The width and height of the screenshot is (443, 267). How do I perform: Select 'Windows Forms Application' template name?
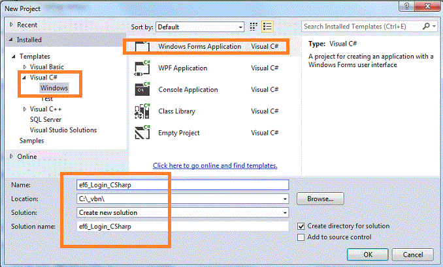click(x=199, y=46)
